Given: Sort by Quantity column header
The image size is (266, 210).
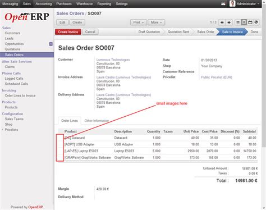Looking at the screenshot, I should pos(154,131).
